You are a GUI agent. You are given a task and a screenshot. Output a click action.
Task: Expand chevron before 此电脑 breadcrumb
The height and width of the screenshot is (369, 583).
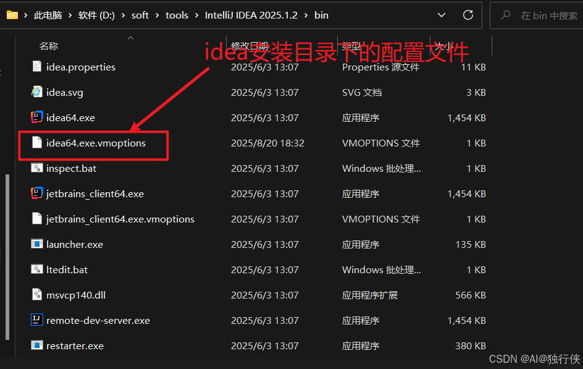(x=26, y=15)
